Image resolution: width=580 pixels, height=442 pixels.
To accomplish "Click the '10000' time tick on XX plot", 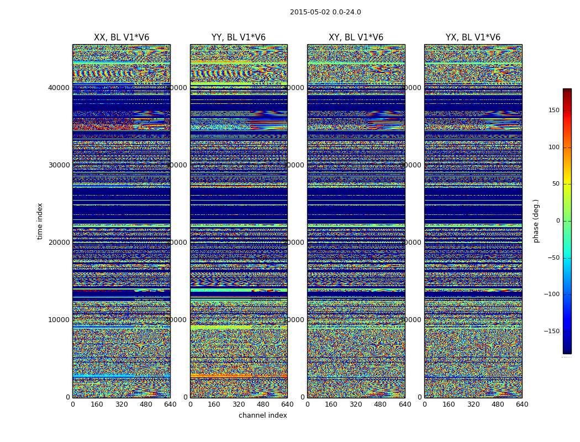I will (x=59, y=319).
